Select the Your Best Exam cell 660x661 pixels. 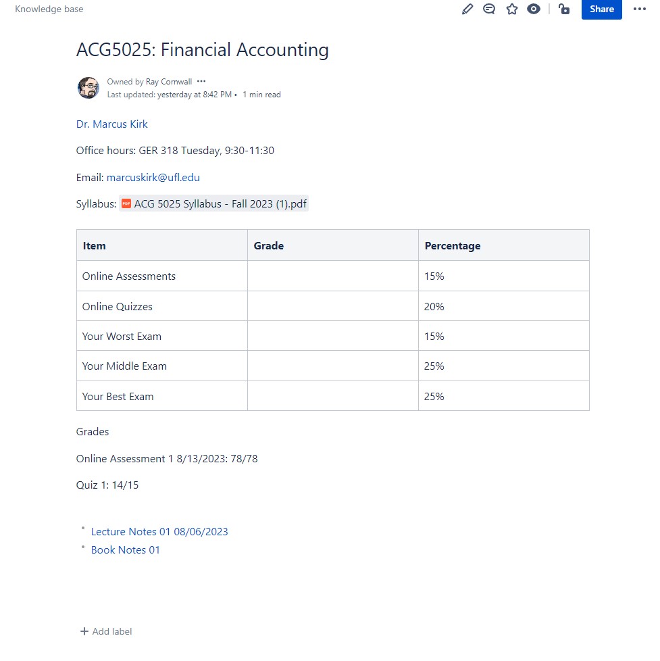pyautogui.click(x=162, y=396)
